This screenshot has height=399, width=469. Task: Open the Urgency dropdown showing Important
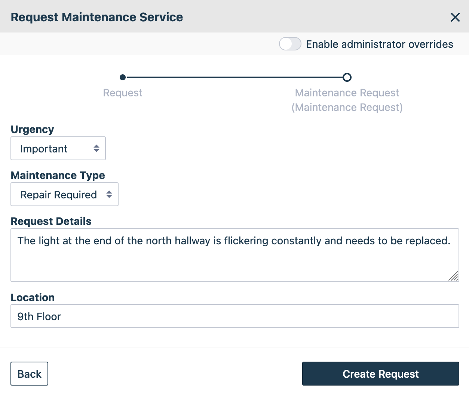[x=58, y=149]
